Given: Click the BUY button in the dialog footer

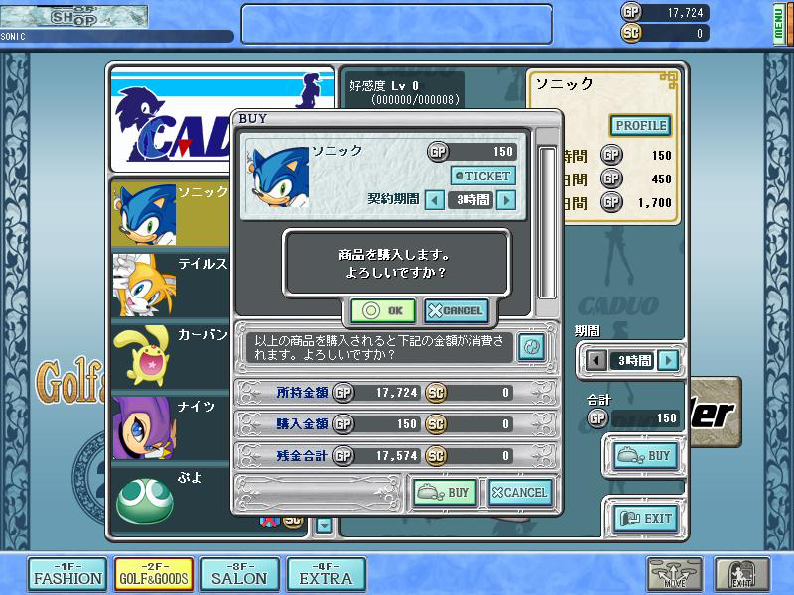Looking at the screenshot, I should (445, 492).
